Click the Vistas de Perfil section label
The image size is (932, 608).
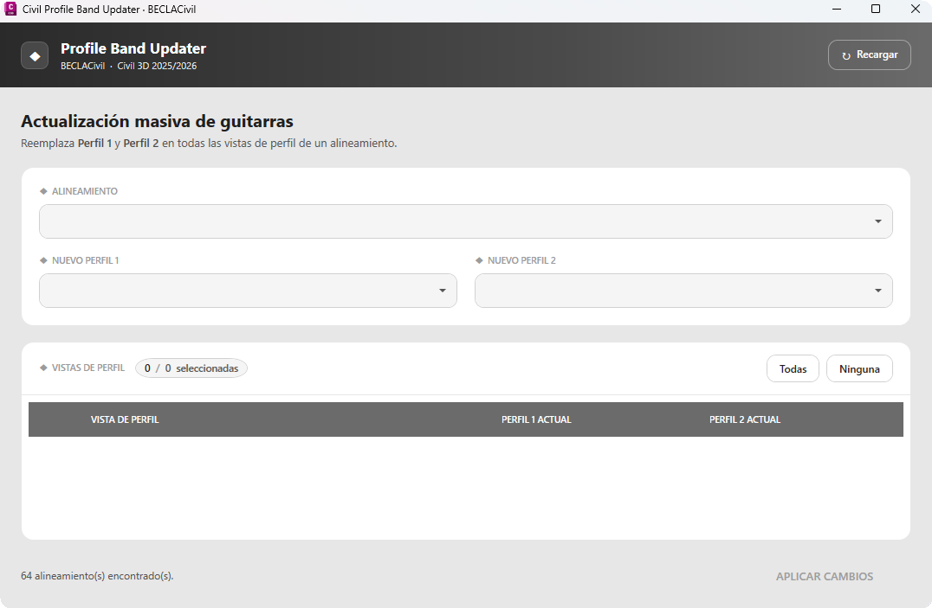click(88, 368)
